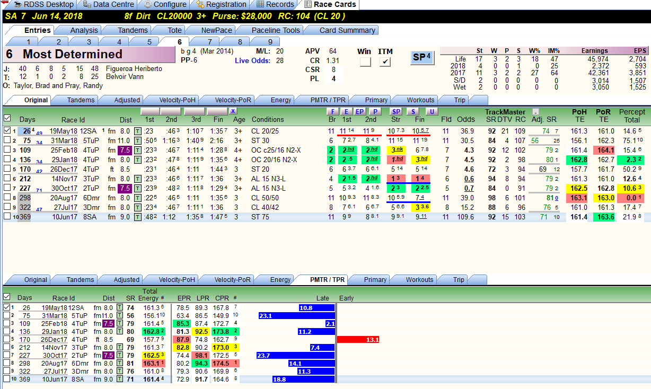Open the top Tandems card tab
This screenshot has height=389, width=651.
(x=133, y=30)
